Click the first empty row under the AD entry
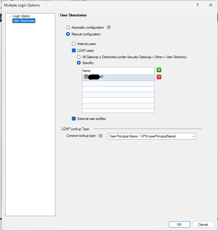This screenshot has width=218, height=231. pyautogui.click(x=118, y=84)
